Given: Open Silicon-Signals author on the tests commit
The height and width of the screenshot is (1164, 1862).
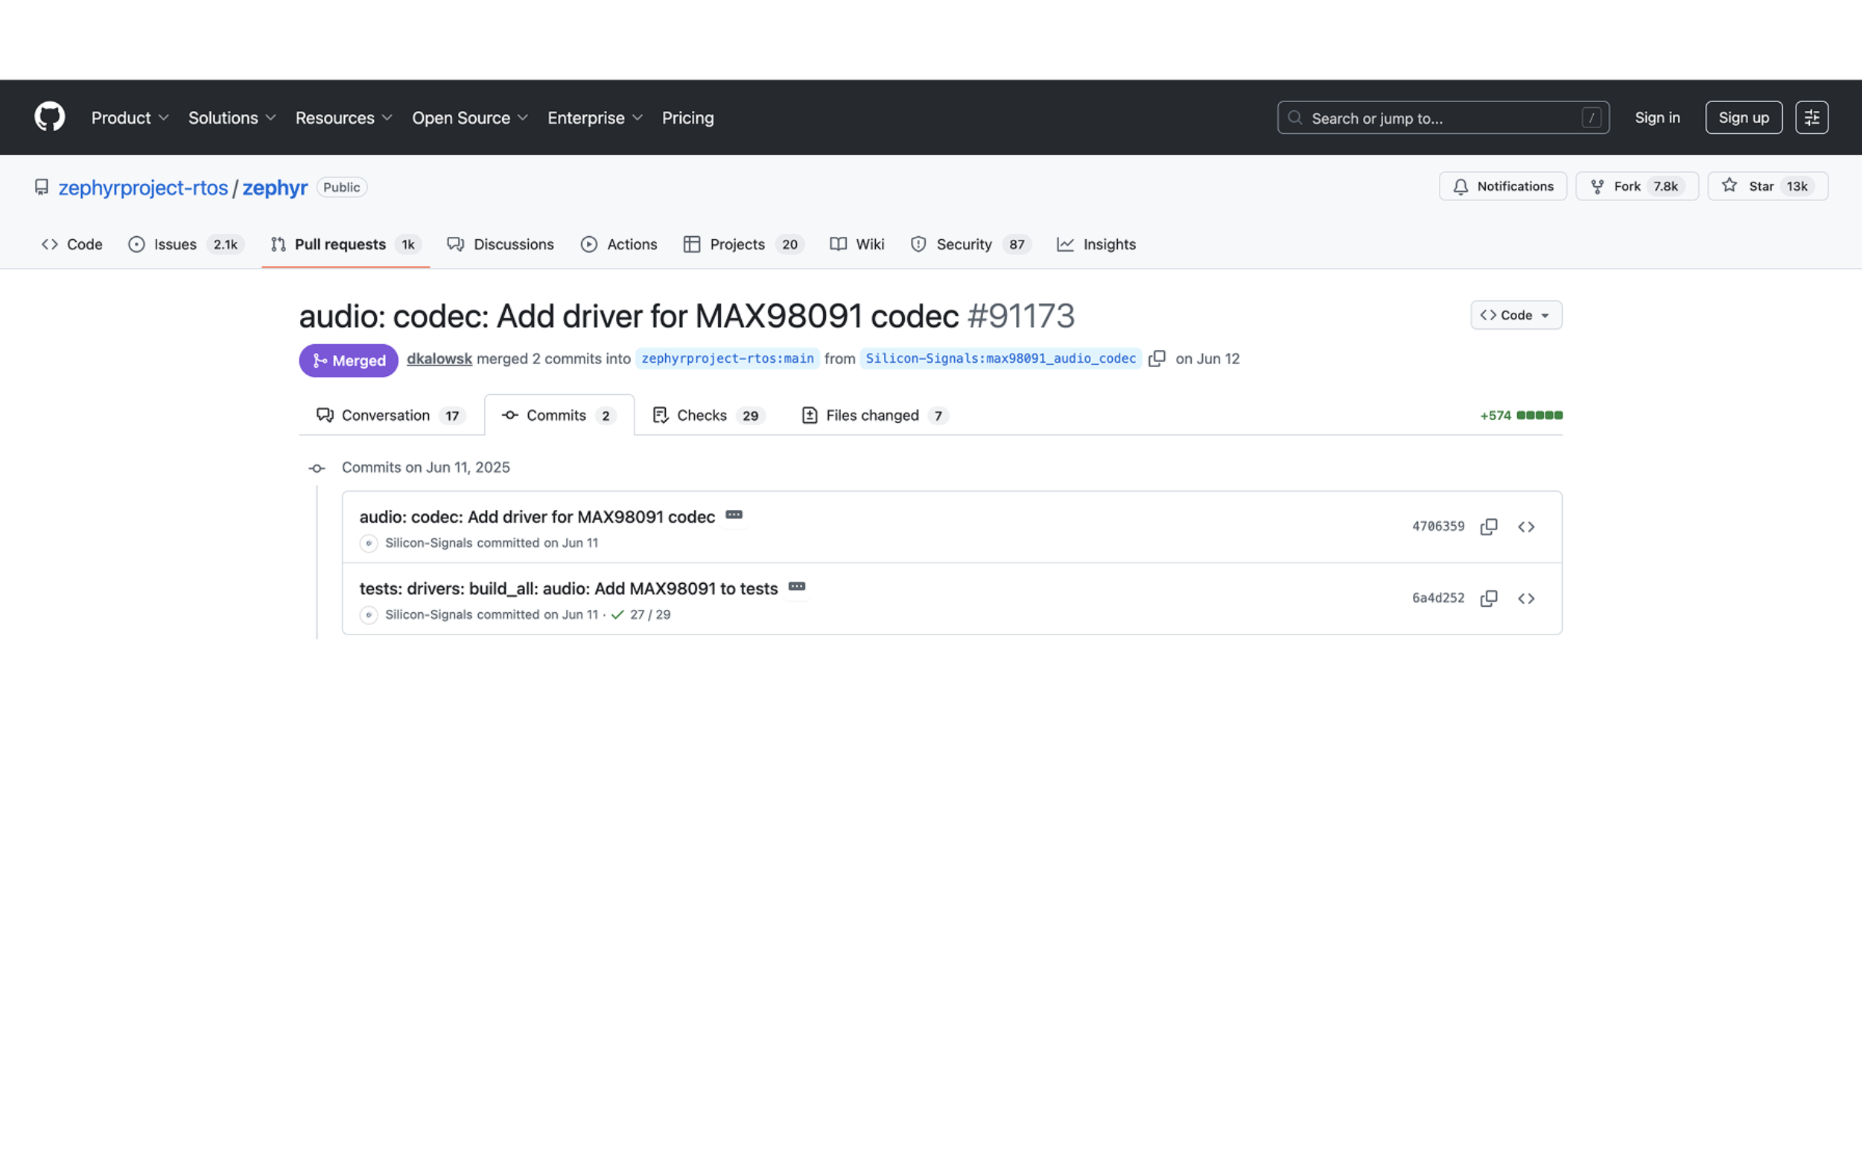Looking at the screenshot, I should [429, 614].
